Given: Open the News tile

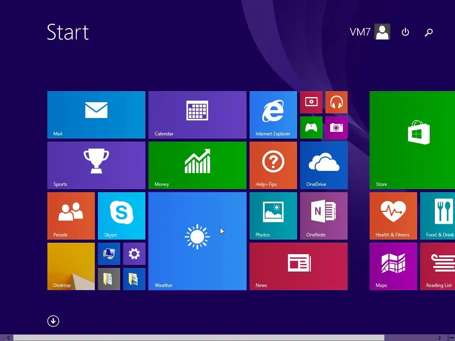Looking at the screenshot, I should pos(298,266).
